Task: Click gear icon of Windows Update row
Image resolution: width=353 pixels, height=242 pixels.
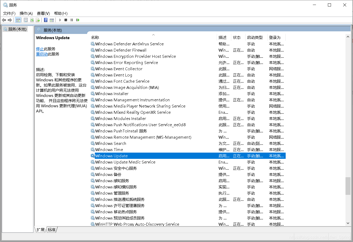Action: pyautogui.click(x=92, y=156)
